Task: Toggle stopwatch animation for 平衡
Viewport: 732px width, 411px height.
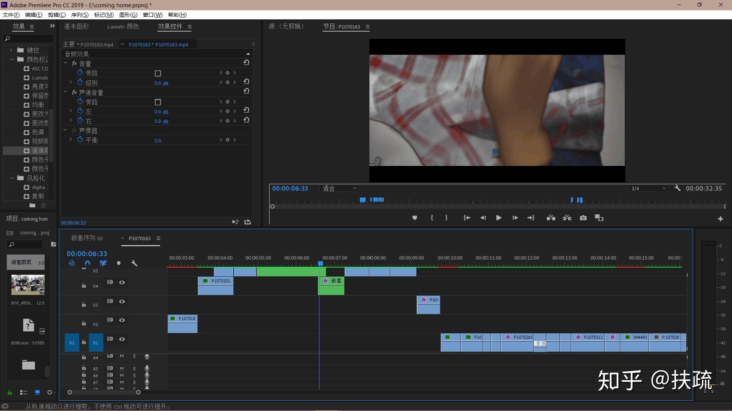Action: 80,140
